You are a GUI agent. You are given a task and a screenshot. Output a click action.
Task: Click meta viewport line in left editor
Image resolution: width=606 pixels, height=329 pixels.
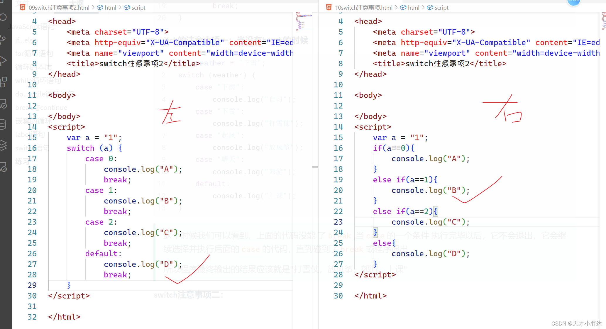(180, 53)
